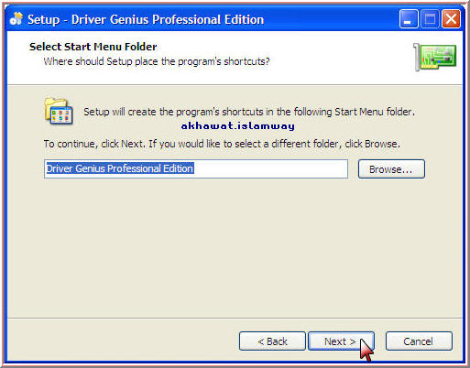Click the Select Start Menu Folder heading
Screen dimensions: 470x368
93,47
